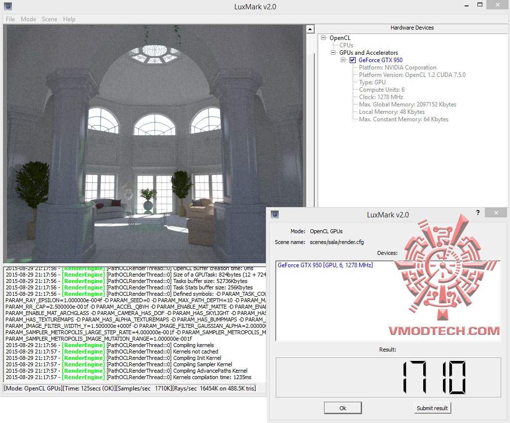Image resolution: width=510 pixels, height=423 pixels.
Task: Click scene name scenes/sala/render.cfg text
Action: click(x=337, y=242)
